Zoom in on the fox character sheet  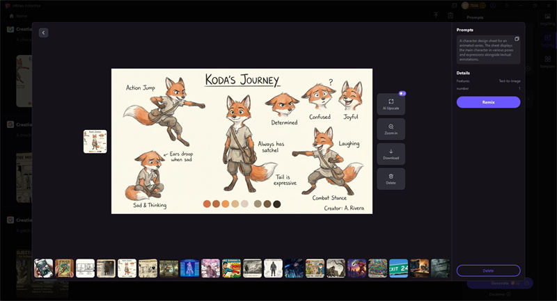tap(391, 129)
